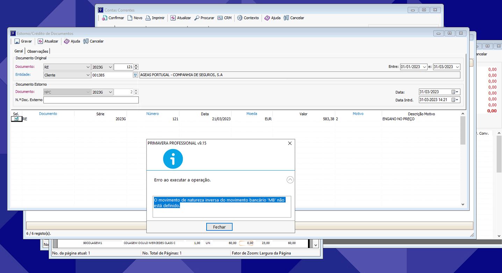502x273 pixels.
Task: Click the Contexto gear icon
Action: coord(240,18)
